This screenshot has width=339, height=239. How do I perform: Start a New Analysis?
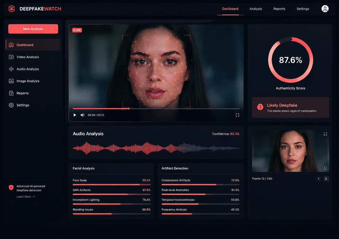(x=33, y=29)
